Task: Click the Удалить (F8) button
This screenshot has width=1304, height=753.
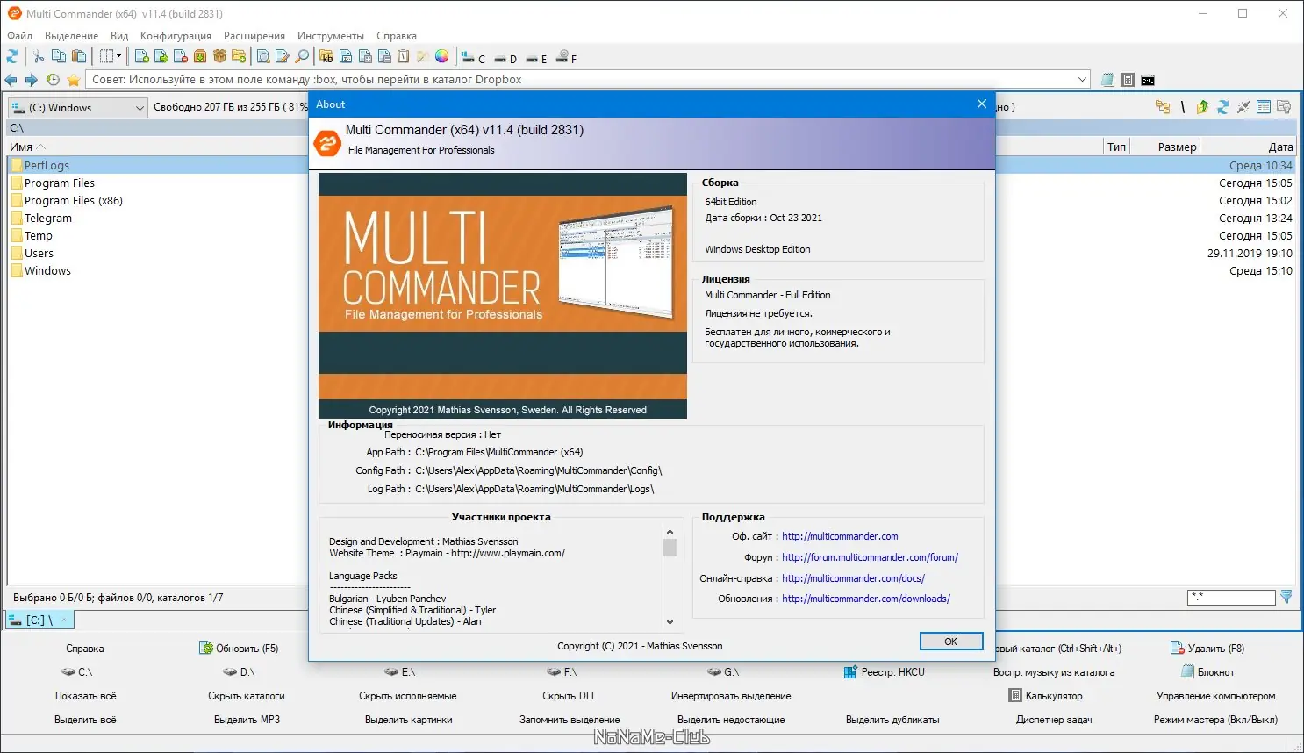Action: 1207,649
